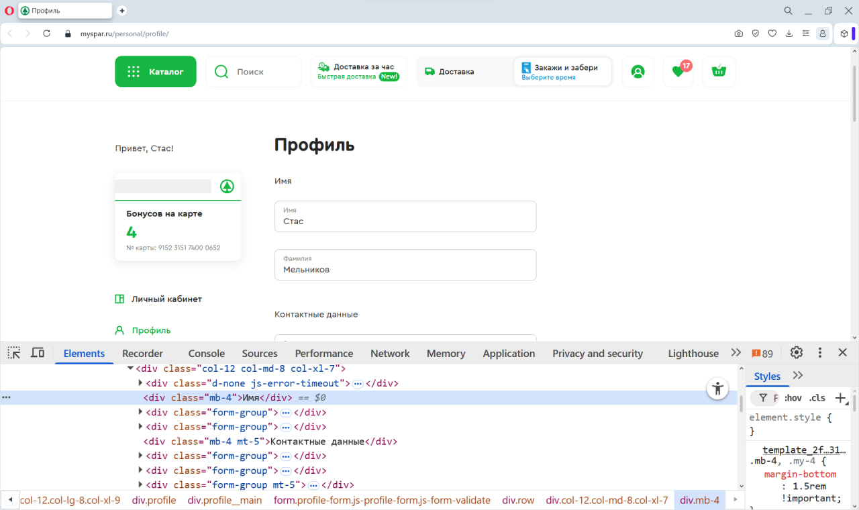859x510 pixels.
Task: Click the Фамилия input containing Мельников
Action: click(405, 265)
